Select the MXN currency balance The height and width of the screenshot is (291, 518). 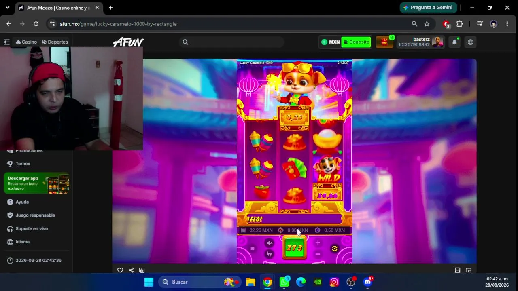coord(331,42)
